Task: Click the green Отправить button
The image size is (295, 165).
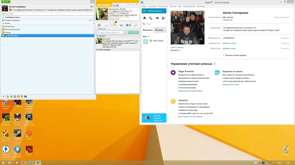Action: pyautogui.click(x=133, y=32)
